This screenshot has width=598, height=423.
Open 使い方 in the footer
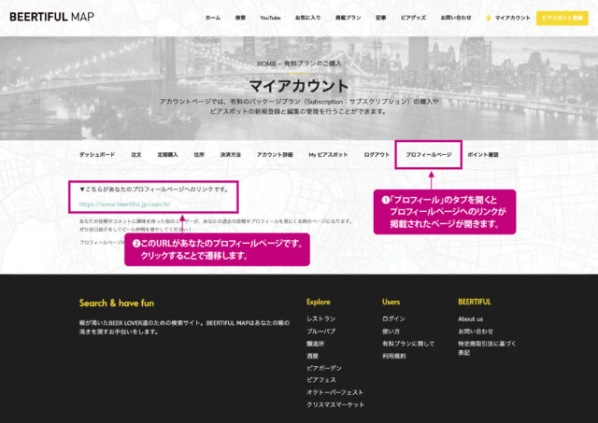tap(391, 331)
